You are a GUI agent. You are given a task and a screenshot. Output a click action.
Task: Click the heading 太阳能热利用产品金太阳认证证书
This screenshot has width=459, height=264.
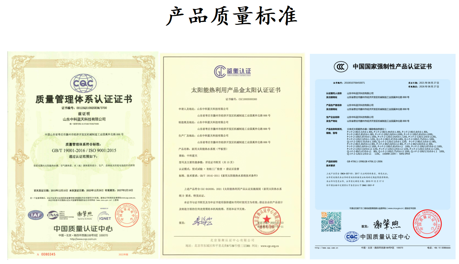point(236,90)
